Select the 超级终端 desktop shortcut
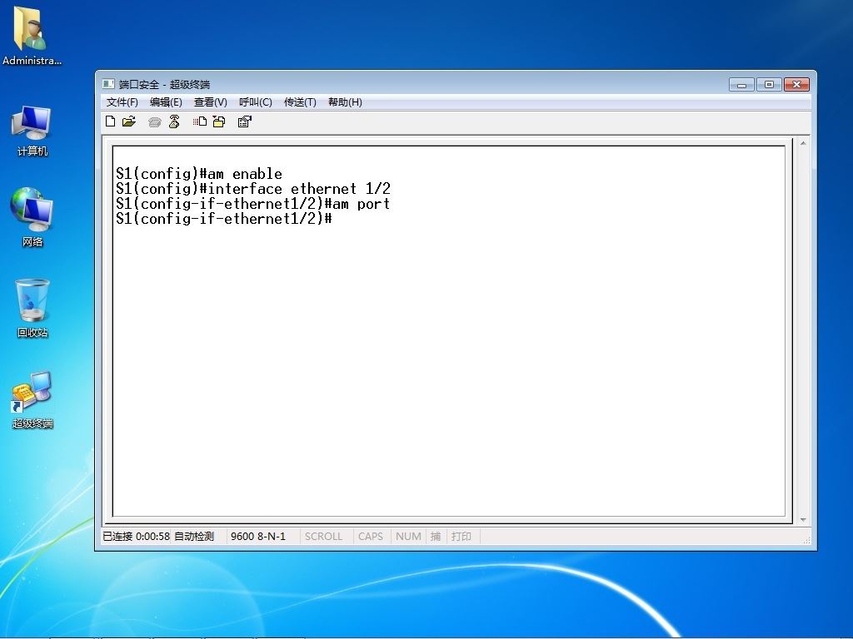The image size is (853, 639). (x=32, y=400)
